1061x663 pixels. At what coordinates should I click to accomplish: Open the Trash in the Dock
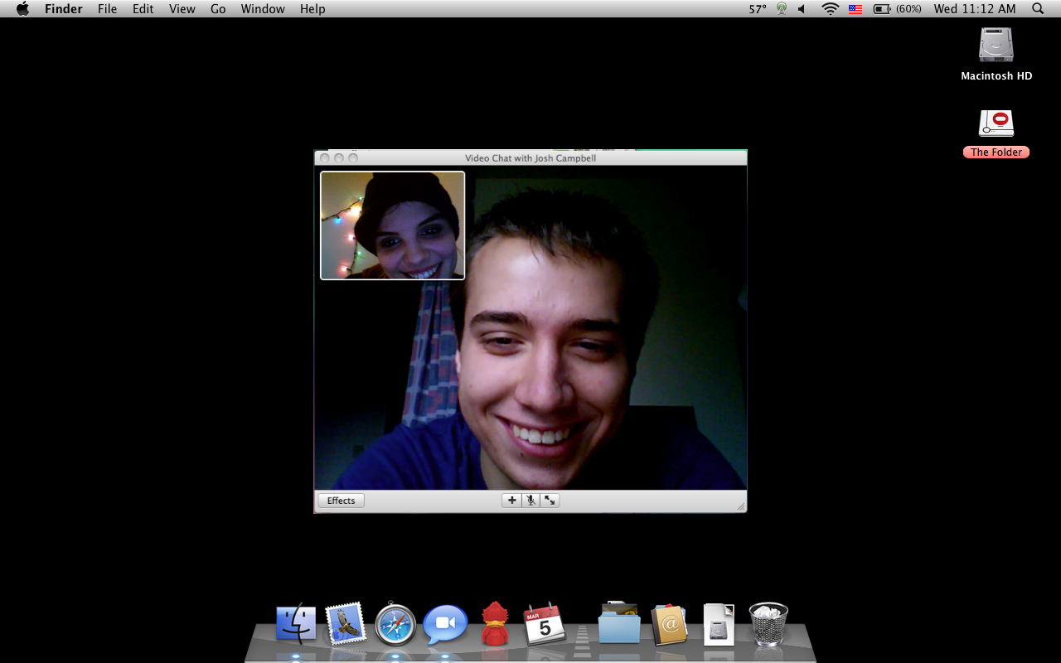(x=768, y=624)
